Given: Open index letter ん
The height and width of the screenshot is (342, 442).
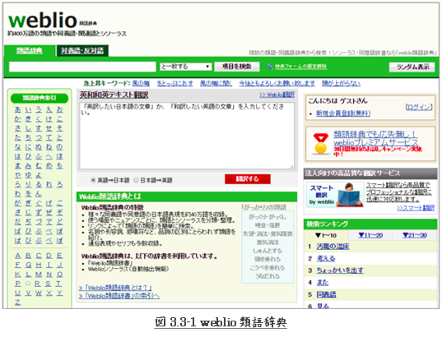Looking at the screenshot, I should [39, 194].
